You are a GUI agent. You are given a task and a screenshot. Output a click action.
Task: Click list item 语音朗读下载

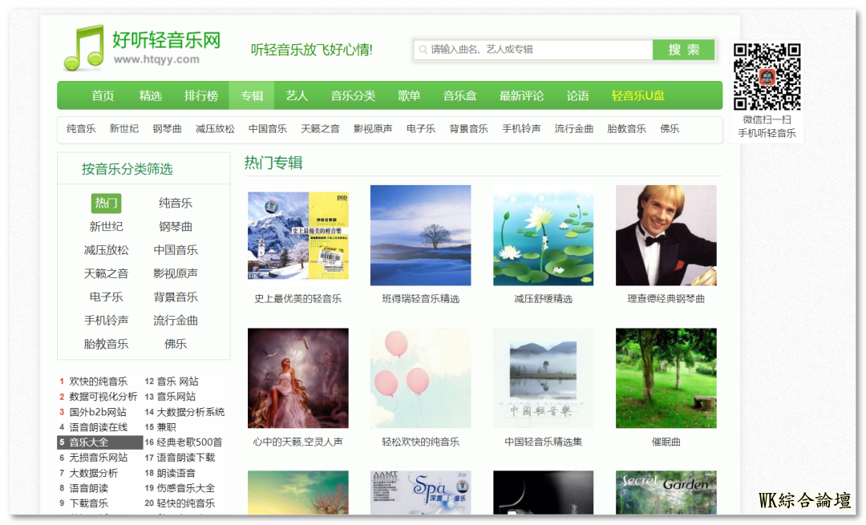coord(186,458)
